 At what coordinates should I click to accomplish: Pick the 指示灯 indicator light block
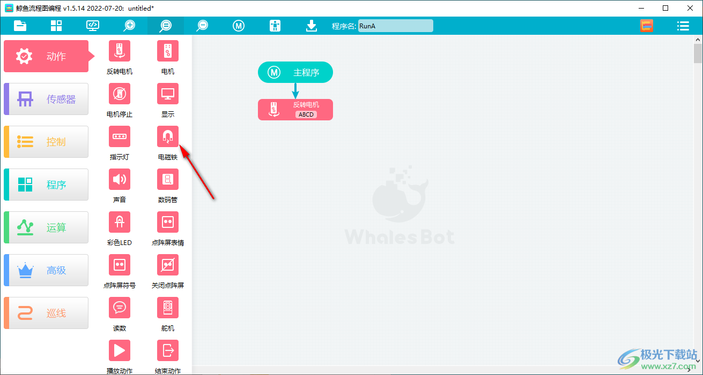pyautogui.click(x=119, y=136)
